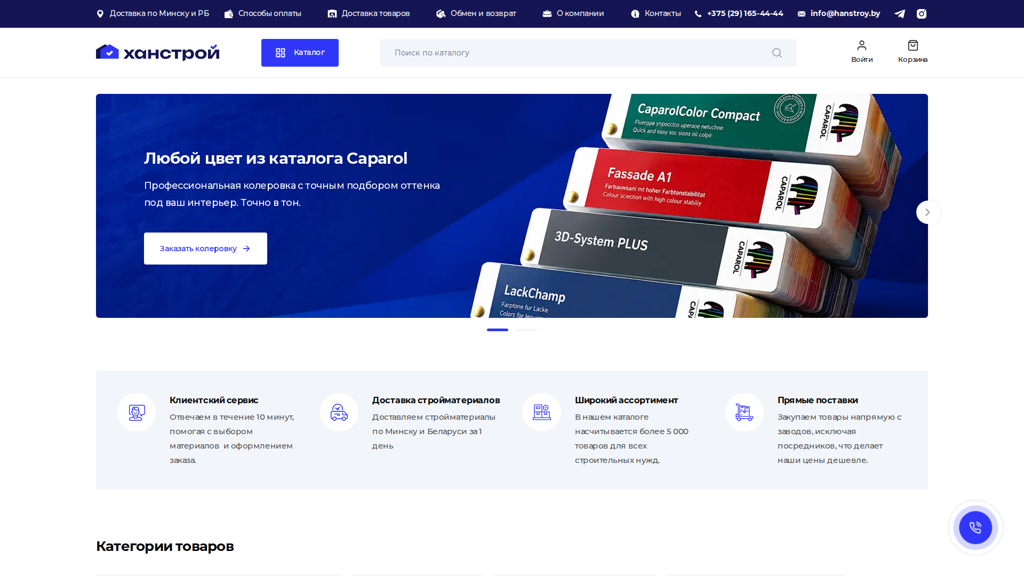Open the shopping cart icon
Image resolution: width=1024 pixels, height=576 pixels.
pos(913,45)
